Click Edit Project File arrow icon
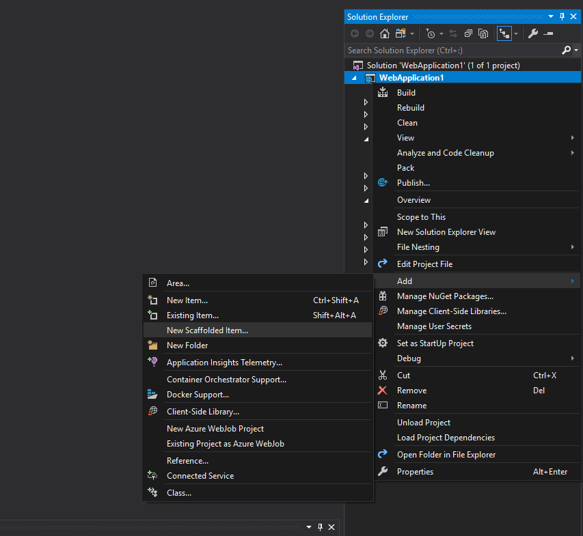Viewport: 583px width, 536px height. (383, 264)
